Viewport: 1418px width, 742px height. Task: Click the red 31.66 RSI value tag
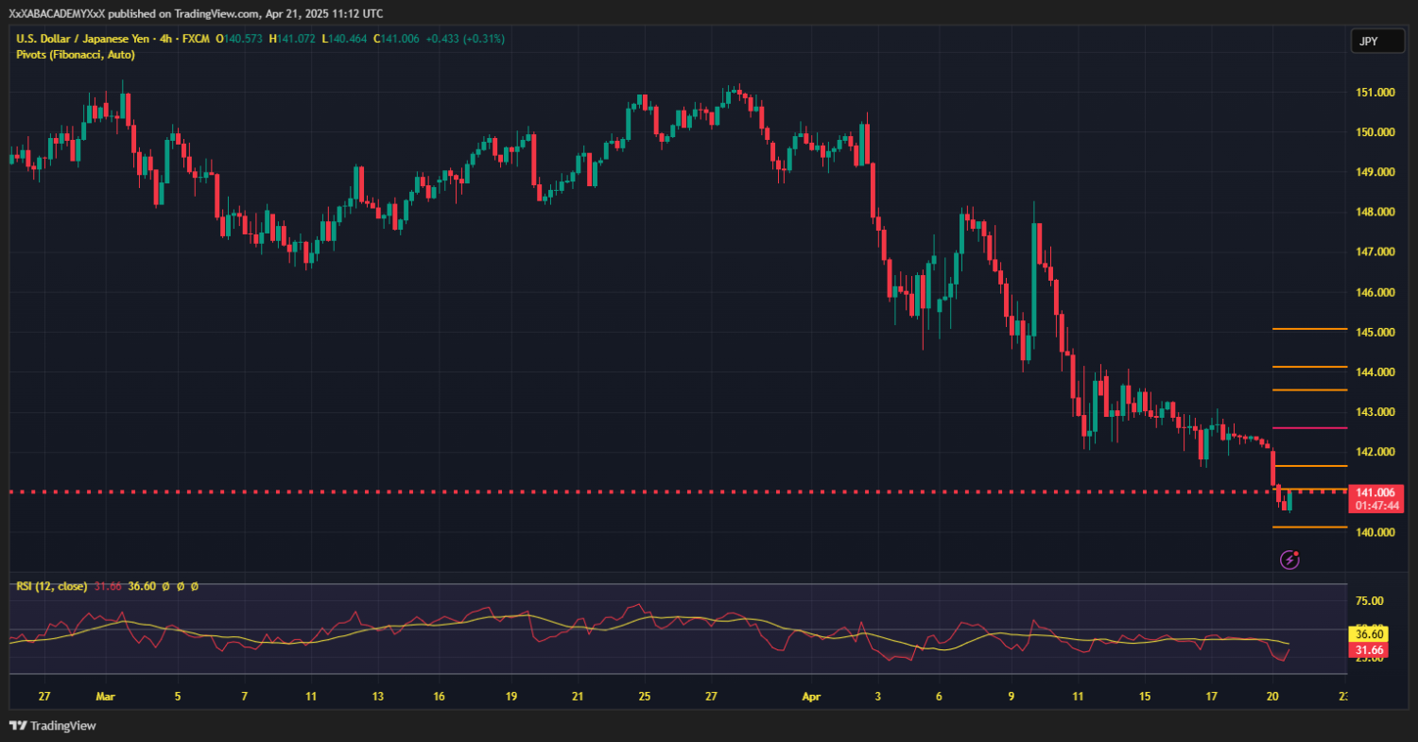click(x=1370, y=650)
